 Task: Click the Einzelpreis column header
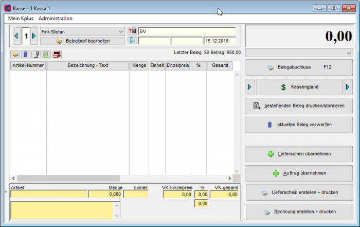[x=178, y=65]
